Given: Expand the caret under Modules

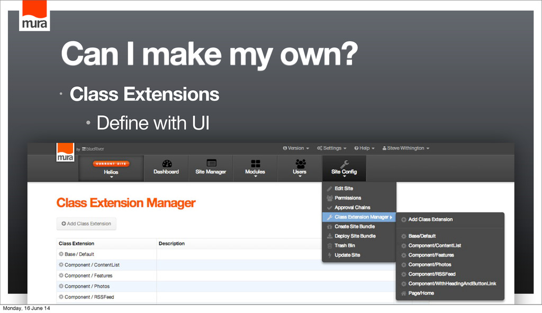Looking at the screenshot, I should [256, 177].
